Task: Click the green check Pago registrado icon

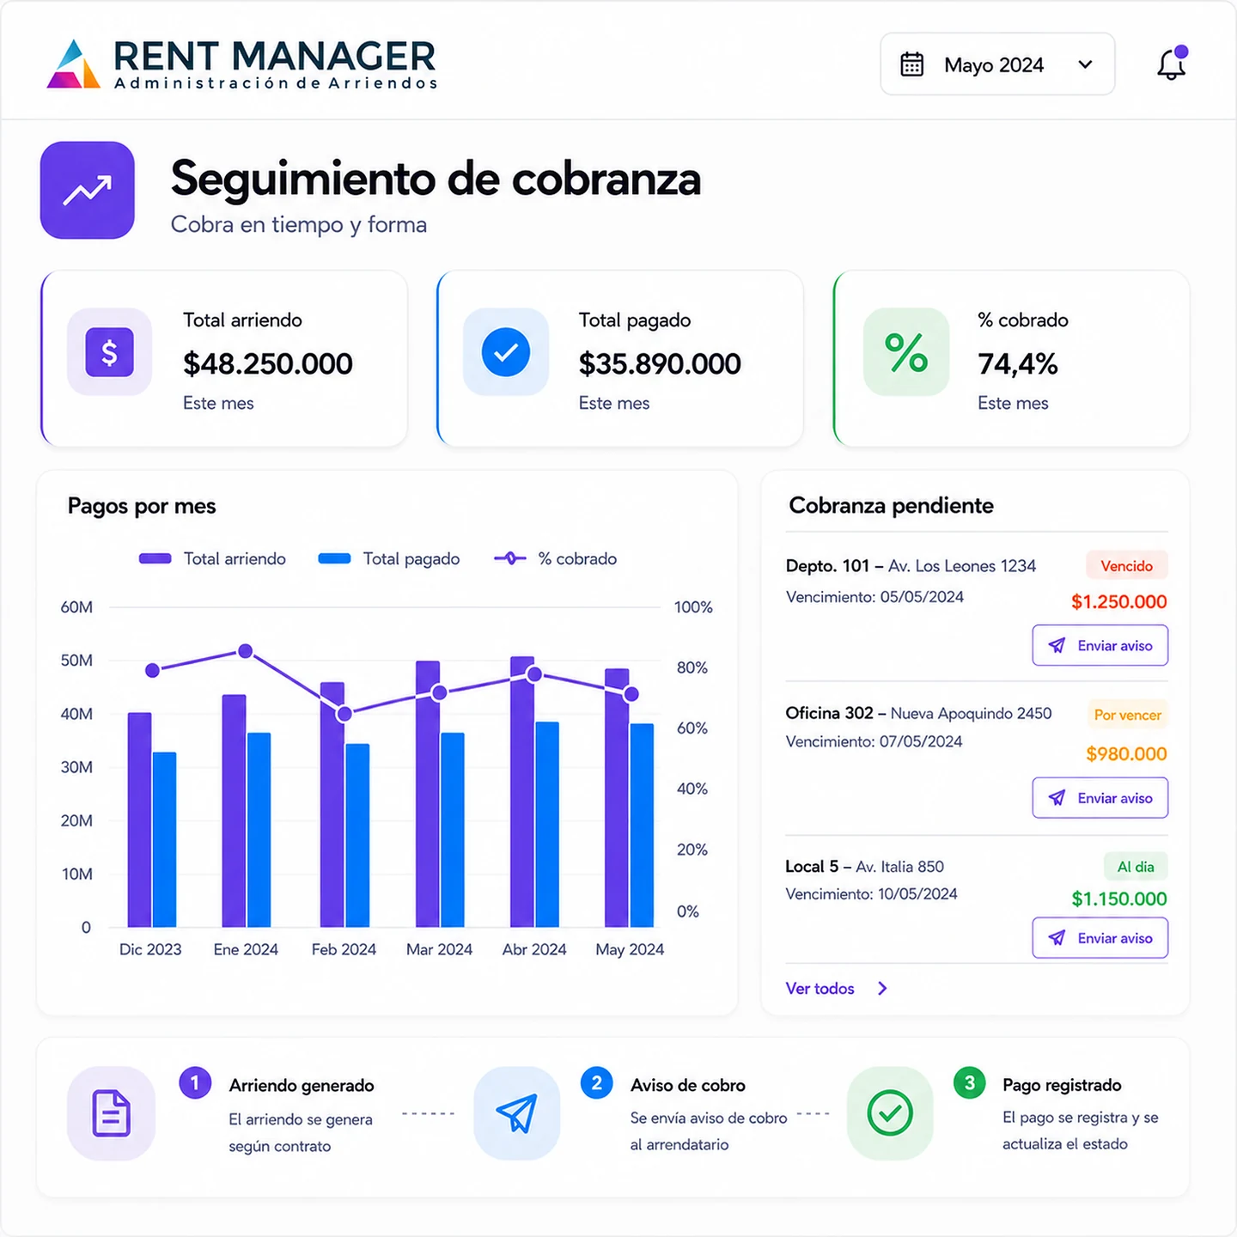Action: pos(890,1113)
